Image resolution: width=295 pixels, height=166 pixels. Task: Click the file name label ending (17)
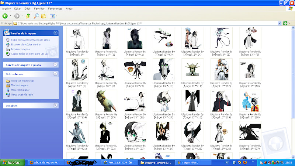tap(164, 116)
